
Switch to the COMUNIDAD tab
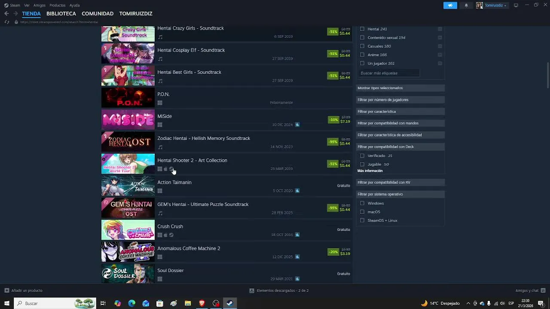pyautogui.click(x=98, y=14)
